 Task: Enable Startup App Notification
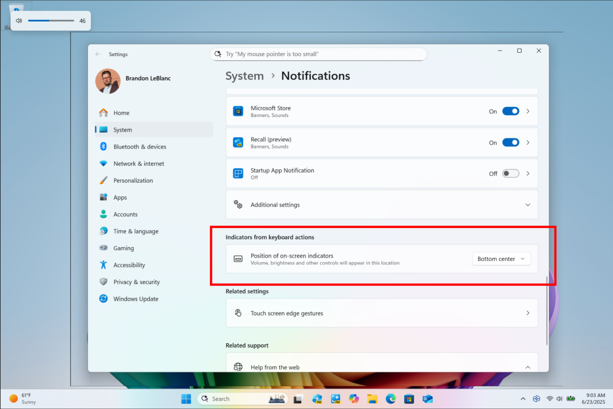510,174
